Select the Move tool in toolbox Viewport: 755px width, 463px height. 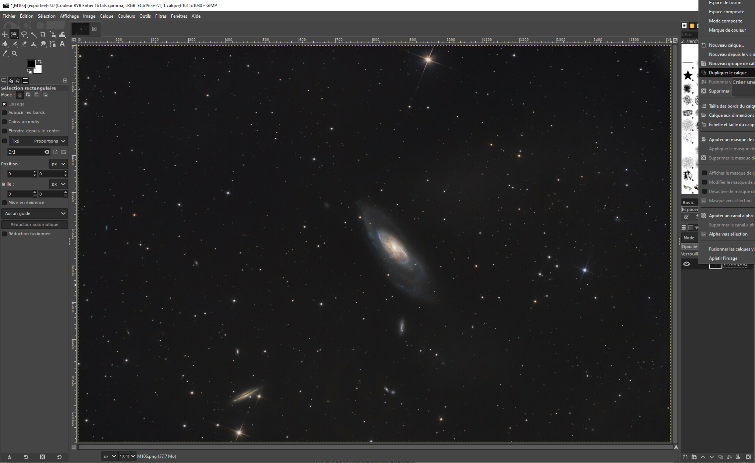point(5,35)
